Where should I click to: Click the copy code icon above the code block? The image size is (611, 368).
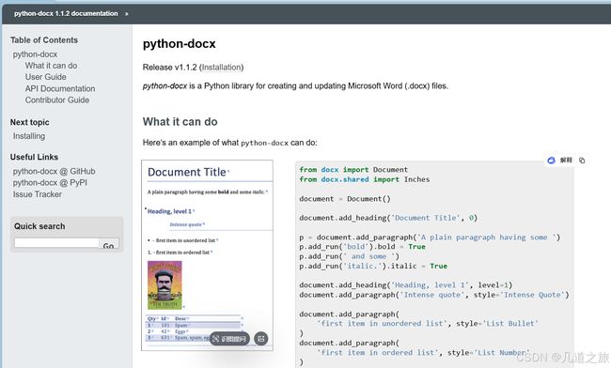point(582,161)
